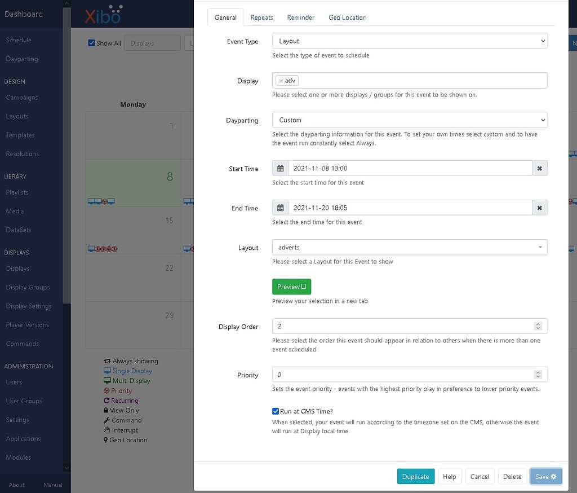Click the Recurring legend icon
The image size is (577, 493).
107,400
